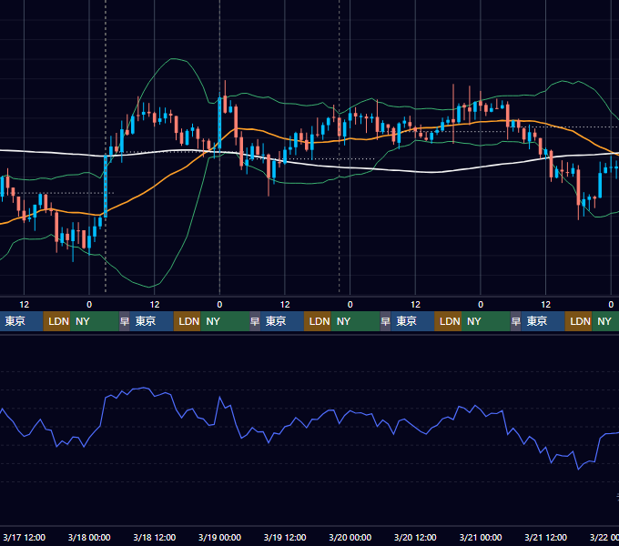Click the 3/20 12:00 date label
This screenshot has width=619, height=546.
click(x=415, y=537)
